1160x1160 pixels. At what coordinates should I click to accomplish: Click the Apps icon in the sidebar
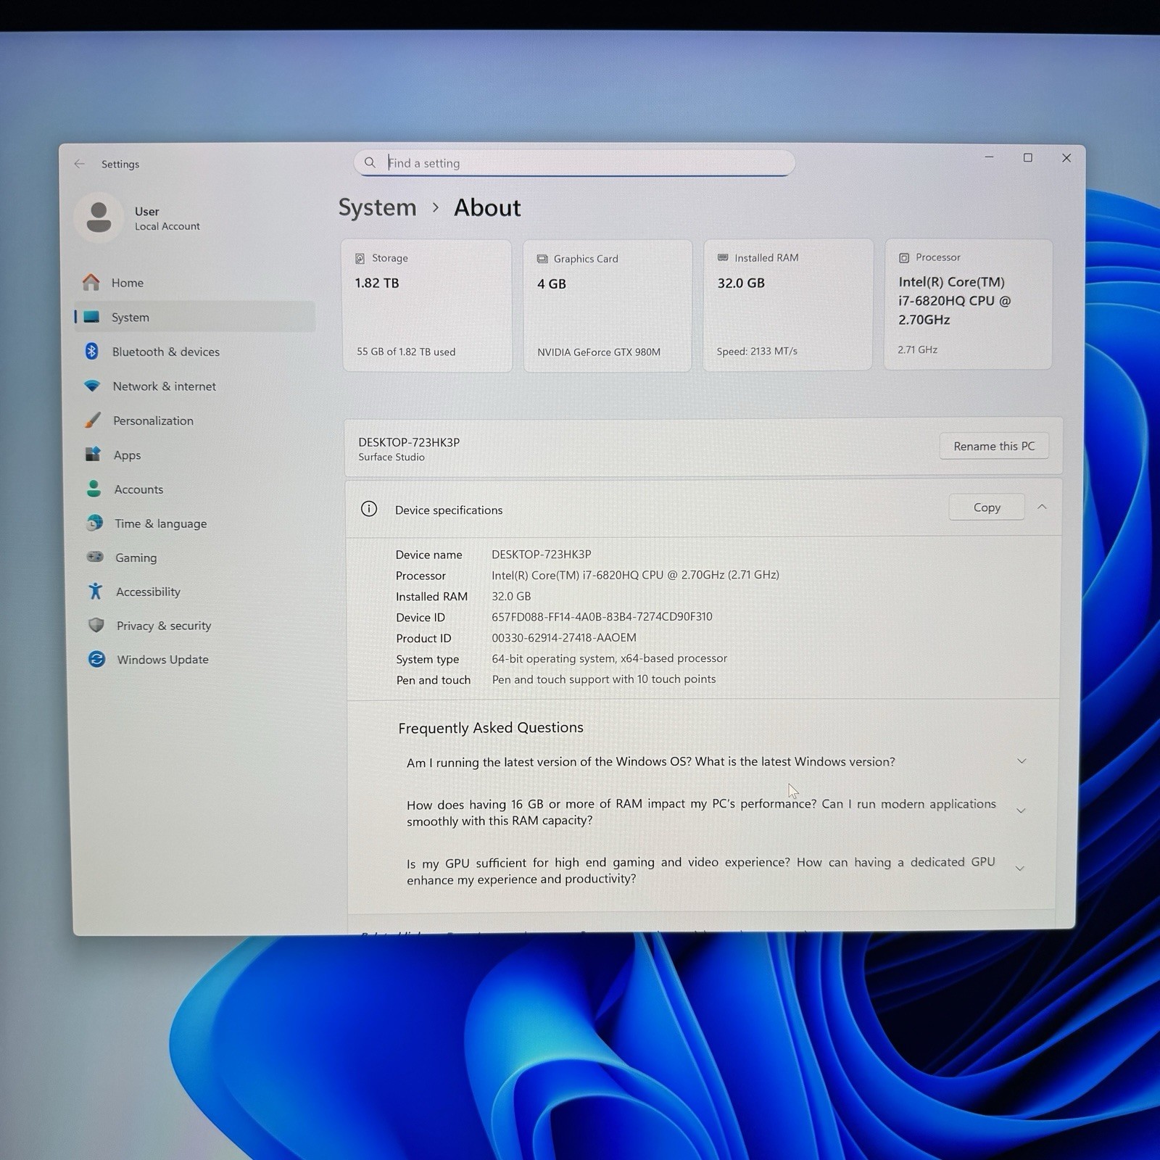[93, 455]
